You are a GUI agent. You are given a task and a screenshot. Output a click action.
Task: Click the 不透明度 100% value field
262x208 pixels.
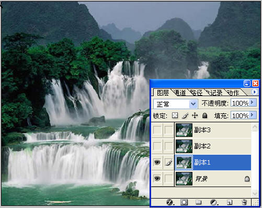click(241, 103)
